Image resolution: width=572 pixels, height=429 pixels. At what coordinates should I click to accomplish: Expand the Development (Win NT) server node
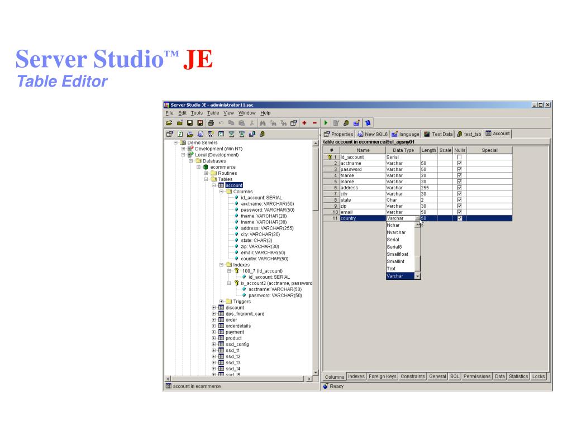[x=183, y=149]
